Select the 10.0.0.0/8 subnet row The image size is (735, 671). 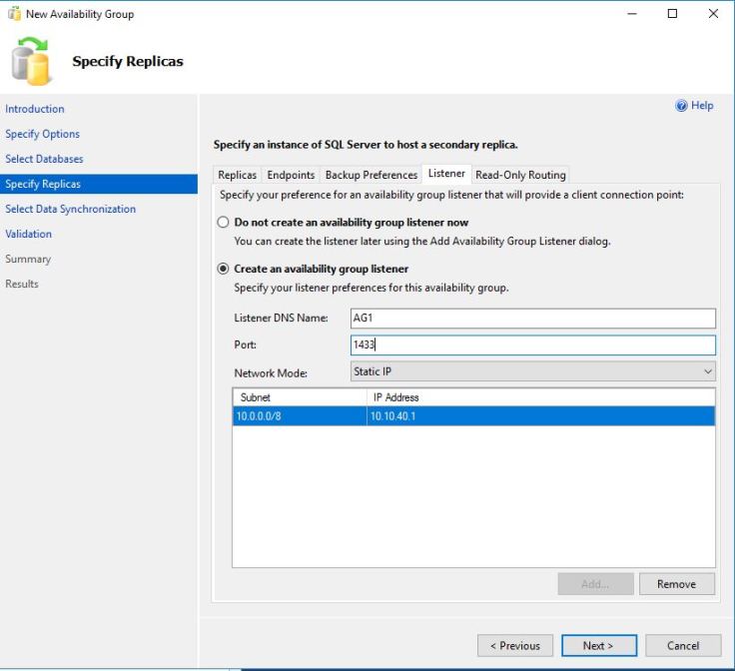coord(300,416)
